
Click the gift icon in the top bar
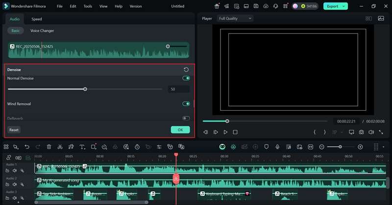pos(217,6)
